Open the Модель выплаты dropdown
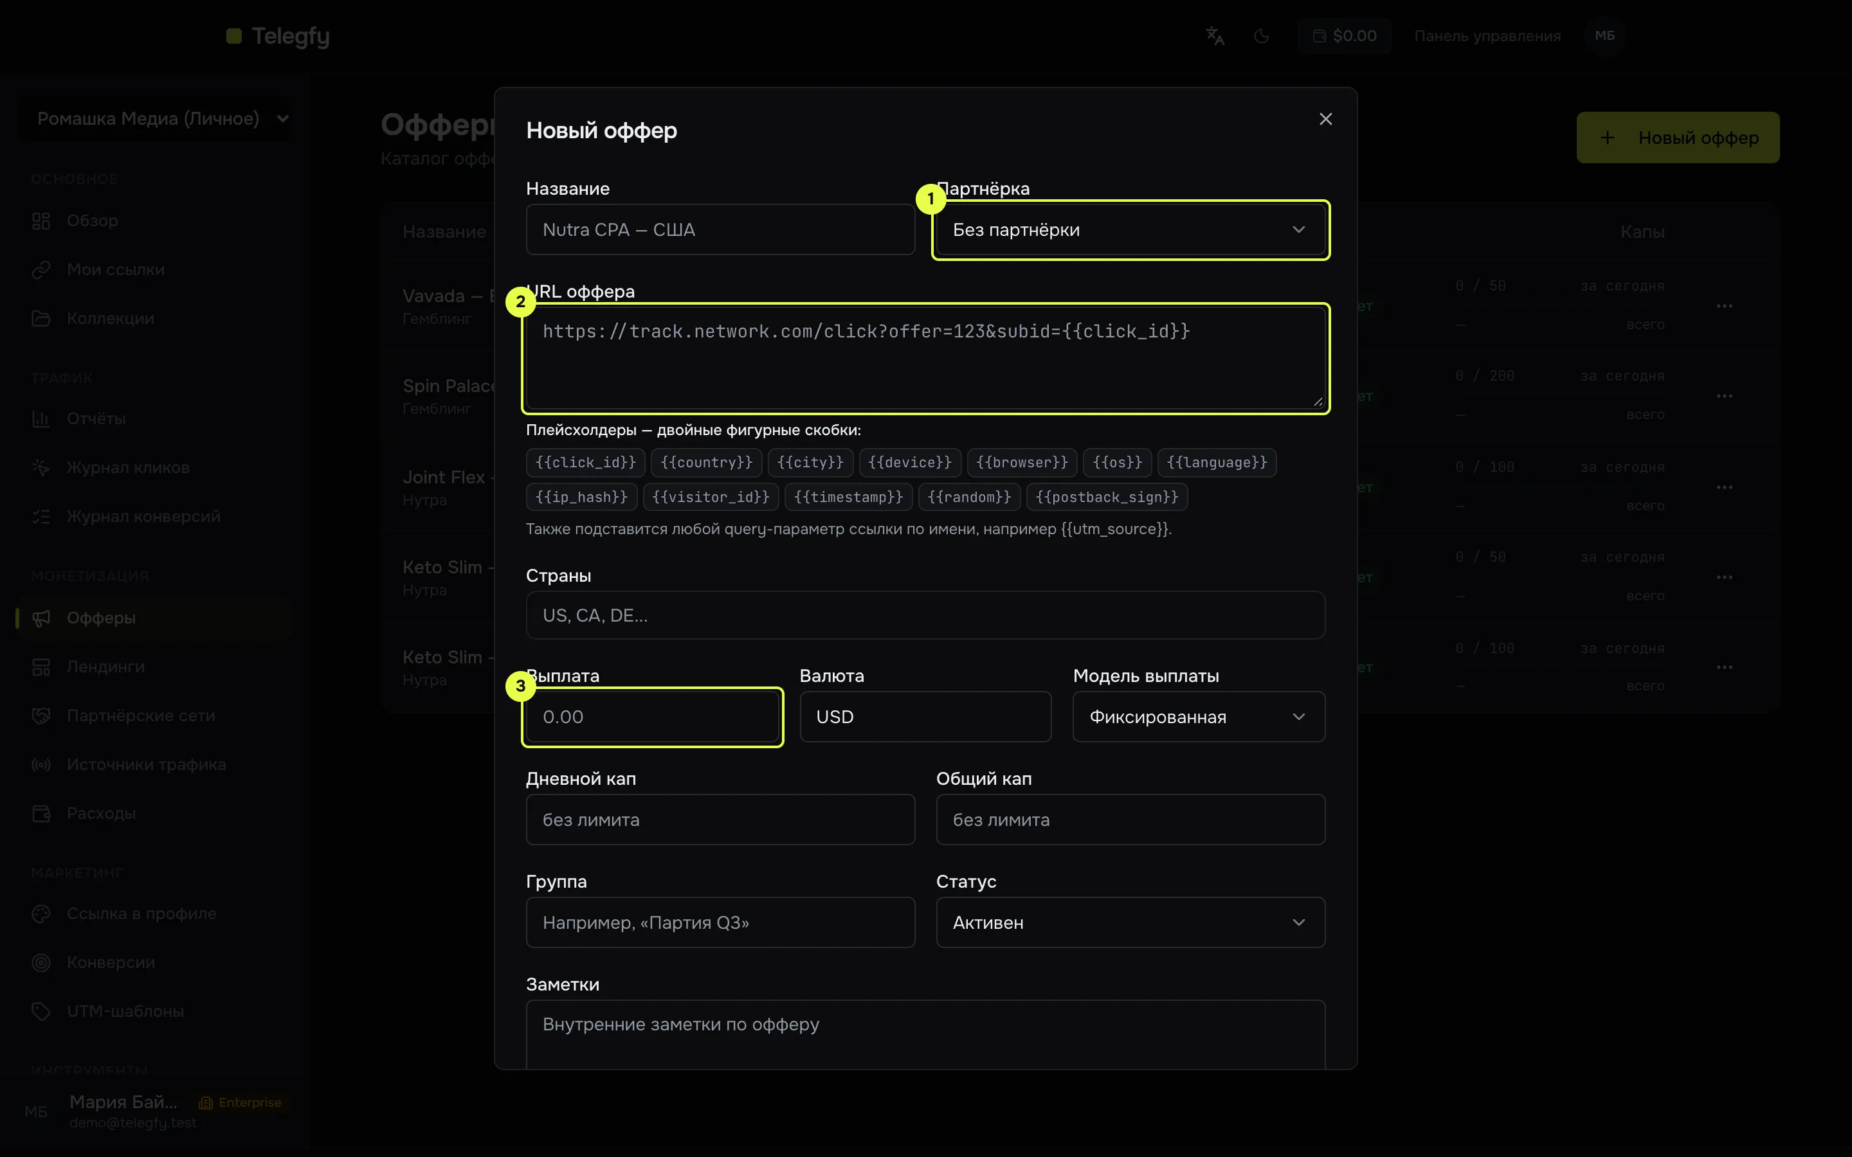This screenshot has height=1157, width=1852. point(1199,717)
